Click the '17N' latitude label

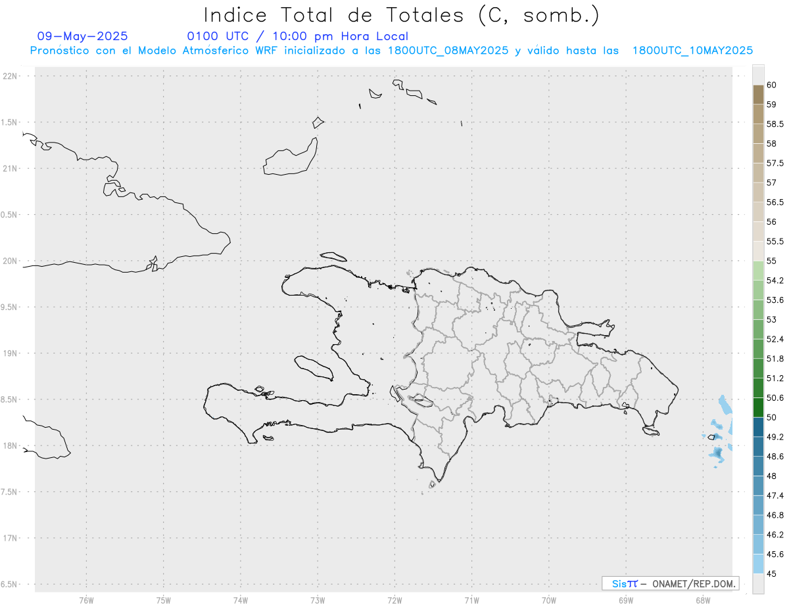10,538
